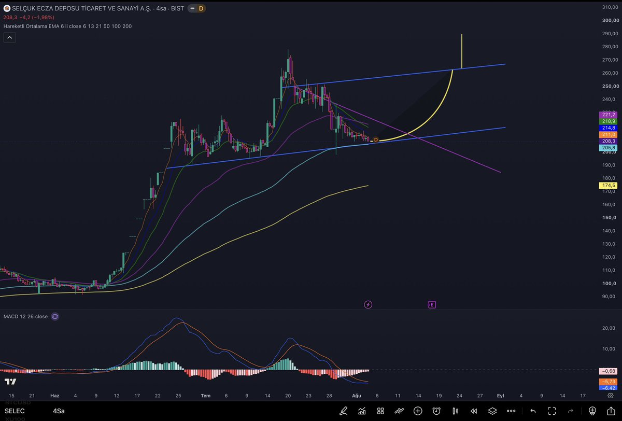Click the −5,73 MACD signal value
The image size is (622, 421).
click(608, 381)
